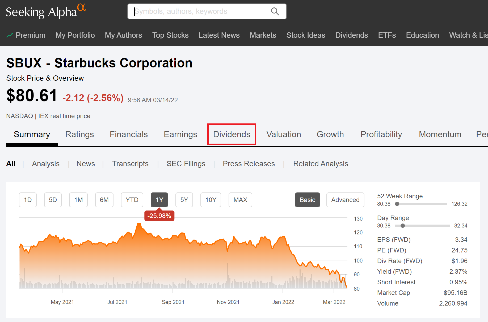Open the Markets nav item

pyautogui.click(x=263, y=35)
